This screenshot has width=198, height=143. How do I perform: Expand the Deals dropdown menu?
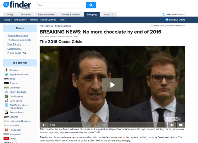(8, 20)
